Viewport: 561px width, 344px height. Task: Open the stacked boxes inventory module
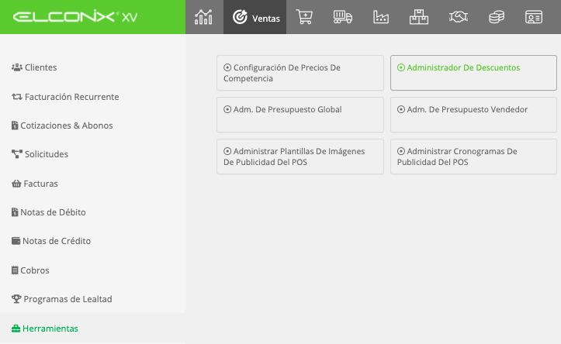pyautogui.click(x=419, y=17)
